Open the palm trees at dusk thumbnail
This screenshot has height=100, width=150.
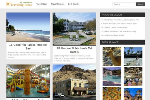coord(133,94)
